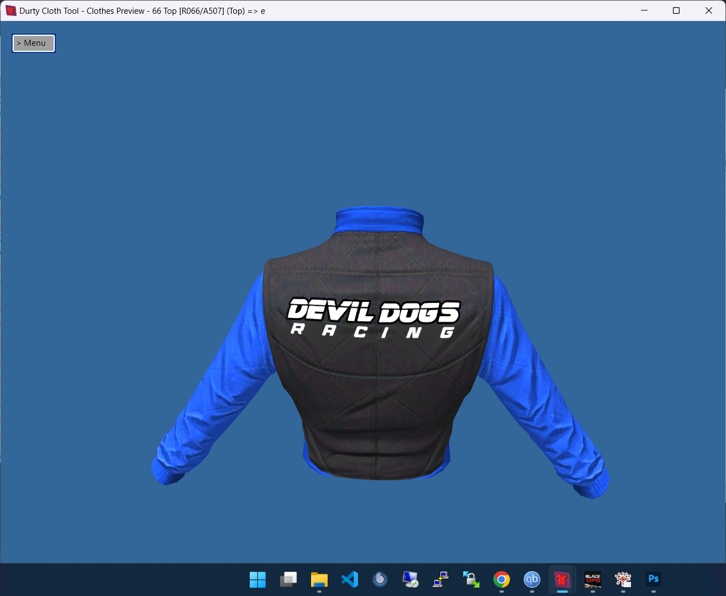Image resolution: width=726 pixels, height=596 pixels.
Task: Open the red eye icon app in taskbar
Action: (x=623, y=579)
